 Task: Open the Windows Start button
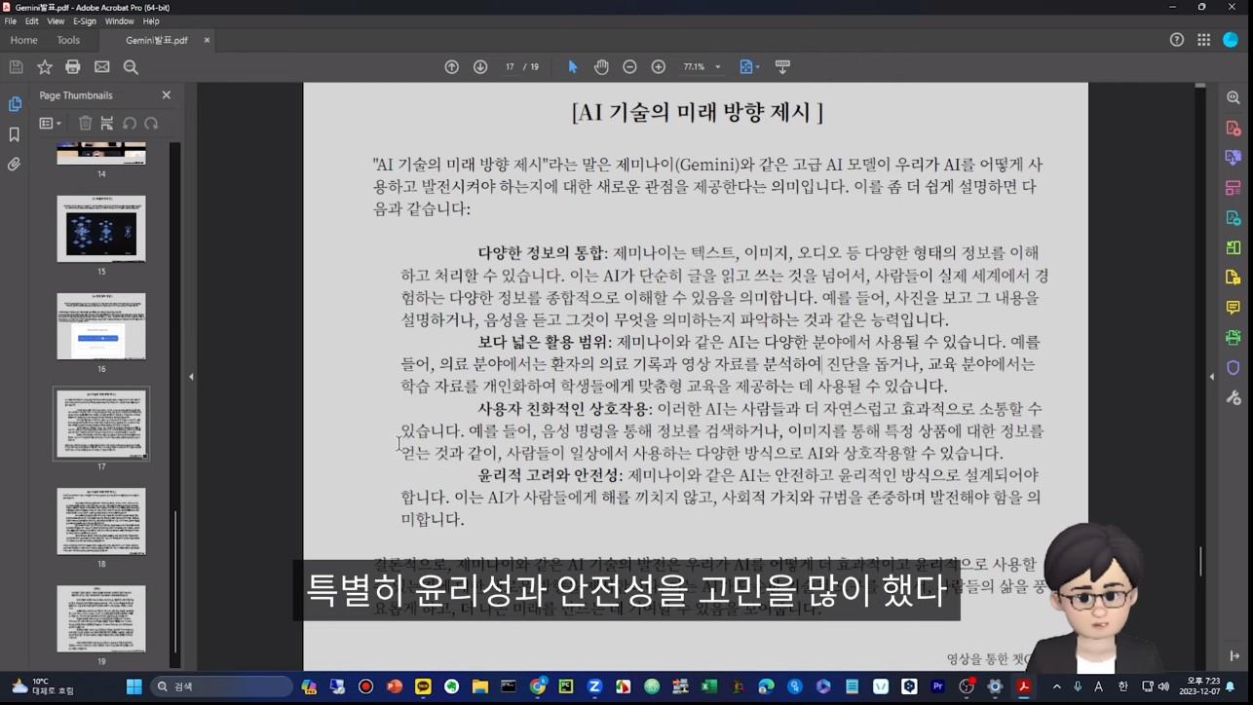pos(134,686)
